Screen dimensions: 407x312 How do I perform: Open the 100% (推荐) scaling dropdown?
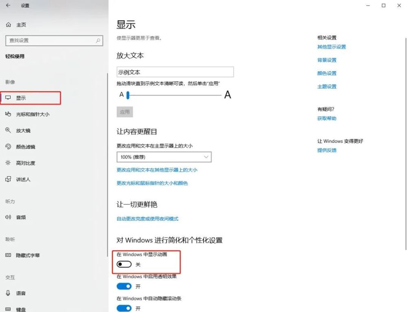coord(164,157)
